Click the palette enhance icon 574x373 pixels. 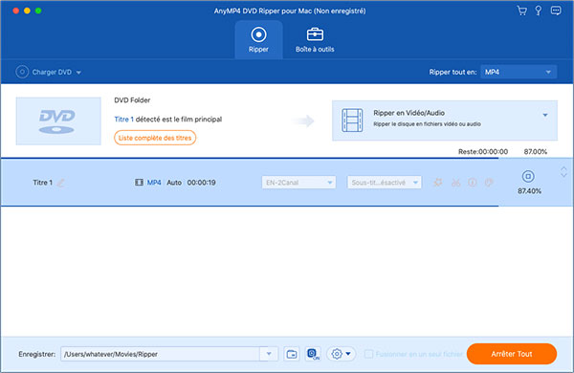pos(489,183)
